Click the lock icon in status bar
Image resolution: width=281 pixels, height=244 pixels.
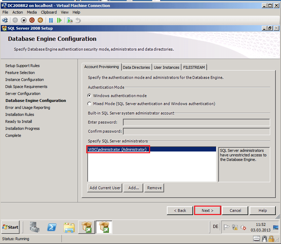[271, 239]
